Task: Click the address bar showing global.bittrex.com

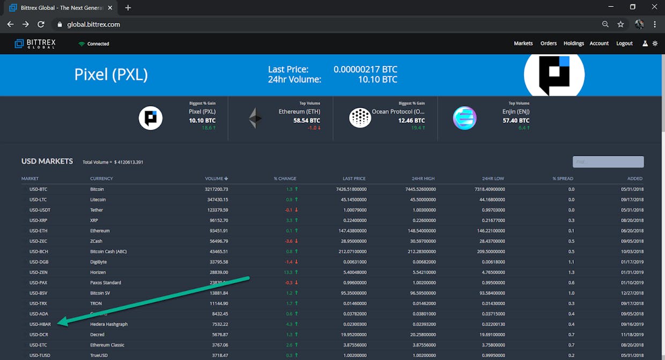Action: point(327,24)
